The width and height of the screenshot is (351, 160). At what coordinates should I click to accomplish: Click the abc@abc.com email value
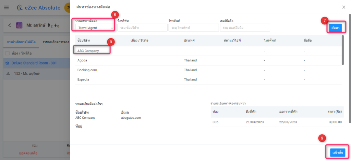pyautogui.click(x=131, y=118)
